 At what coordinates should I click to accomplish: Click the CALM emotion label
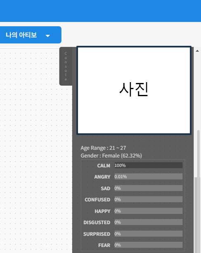(x=104, y=166)
